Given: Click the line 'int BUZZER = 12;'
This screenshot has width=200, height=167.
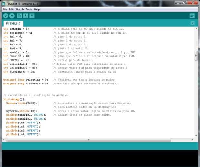Looking at the screenshot, I should pyautogui.click(x=16, y=60).
